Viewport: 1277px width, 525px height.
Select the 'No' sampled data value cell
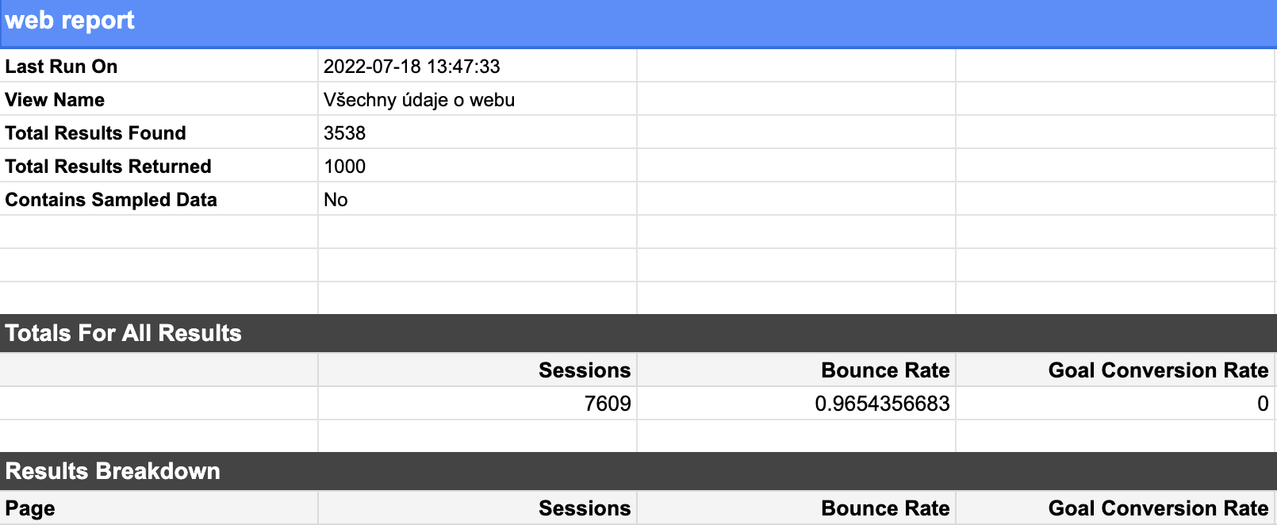click(x=477, y=199)
